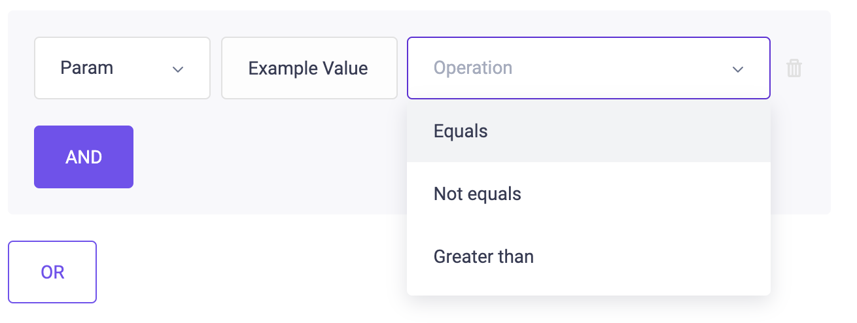Click the last item, Greater than
The width and height of the screenshot is (857, 323).
tap(589, 256)
